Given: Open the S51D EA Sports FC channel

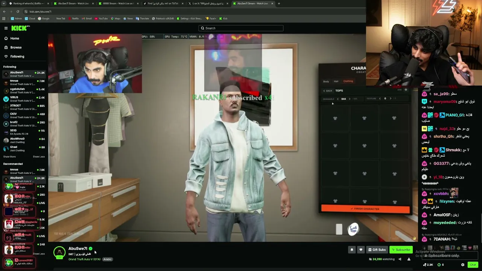Looking at the screenshot, I should [x=24, y=132].
